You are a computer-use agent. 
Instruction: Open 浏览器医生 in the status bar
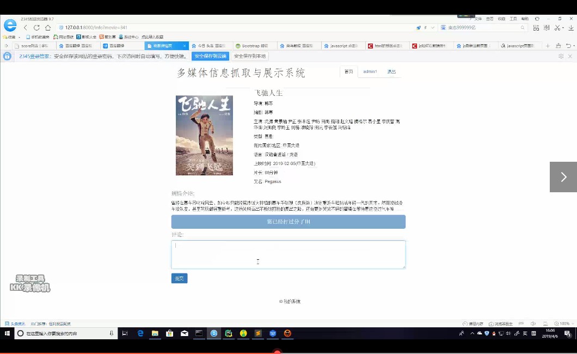click(x=501, y=324)
